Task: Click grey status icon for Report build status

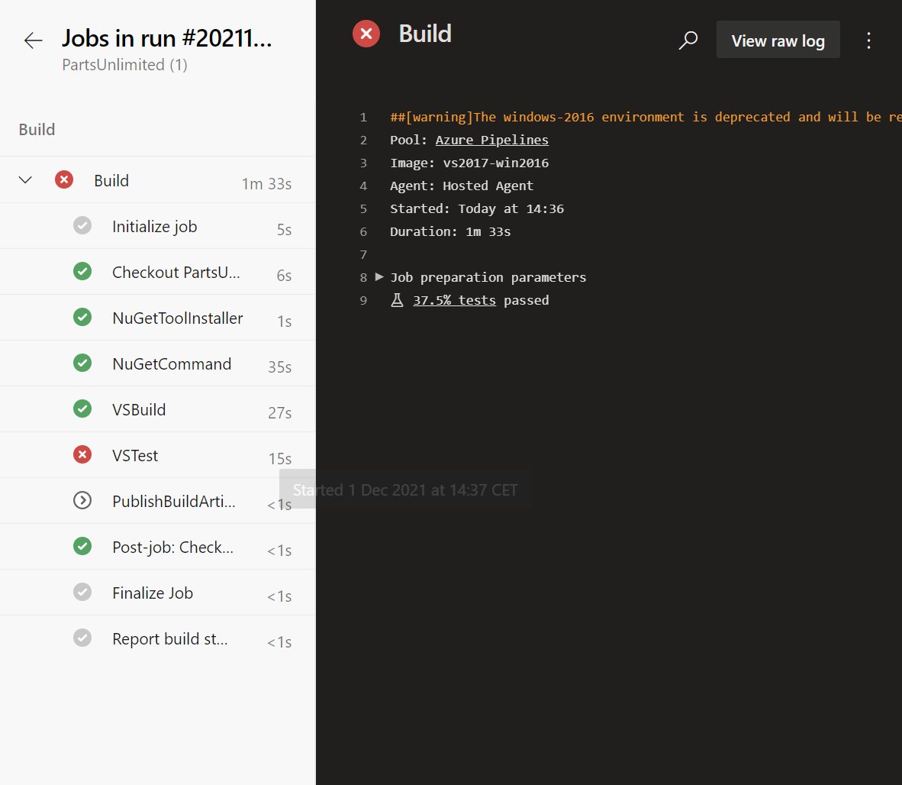Action: pyautogui.click(x=82, y=638)
